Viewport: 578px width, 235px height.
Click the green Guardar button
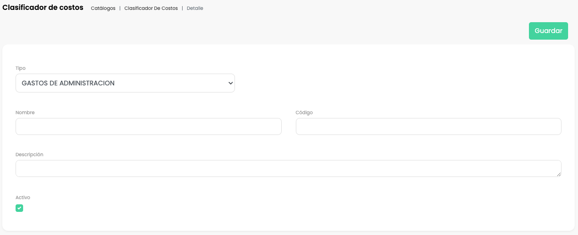pos(548,31)
